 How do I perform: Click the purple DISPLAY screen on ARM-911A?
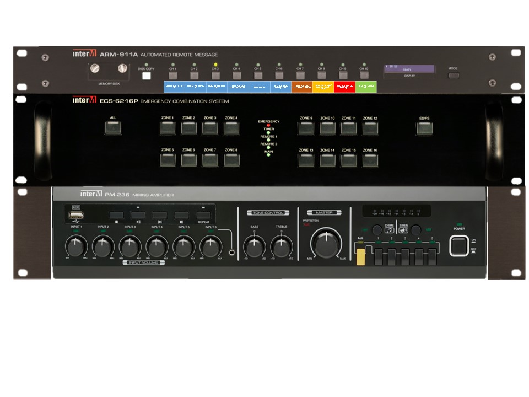(x=409, y=69)
